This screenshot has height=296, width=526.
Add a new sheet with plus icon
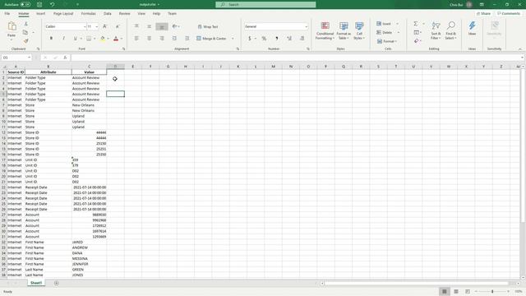(x=57, y=283)
